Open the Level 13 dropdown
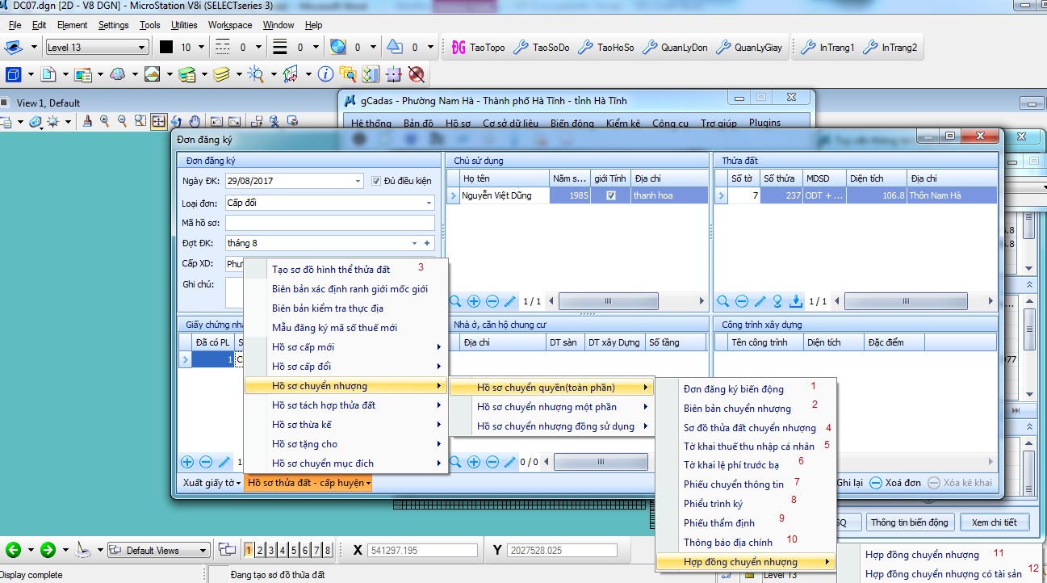Viewport: 1047px width, 583px height. tap(142, 48)
